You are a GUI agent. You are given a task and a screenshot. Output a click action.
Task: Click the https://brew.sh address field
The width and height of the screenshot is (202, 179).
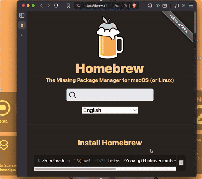95,6
